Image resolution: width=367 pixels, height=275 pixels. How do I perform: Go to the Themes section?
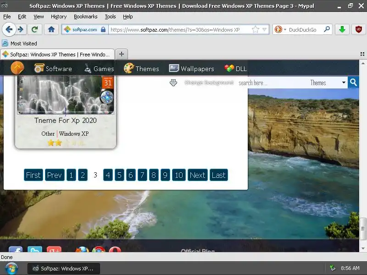pyautogui.click(x=141, y=68)
